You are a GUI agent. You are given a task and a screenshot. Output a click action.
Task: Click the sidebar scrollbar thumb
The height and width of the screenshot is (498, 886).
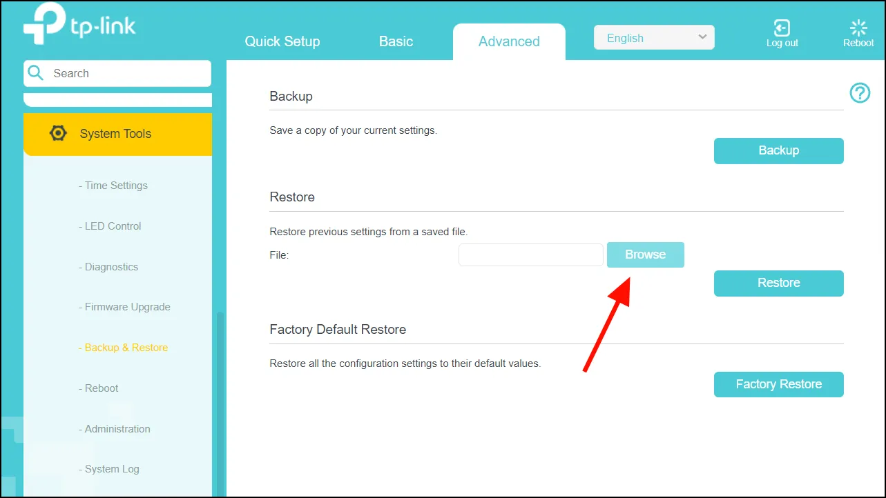pos(220,404)
